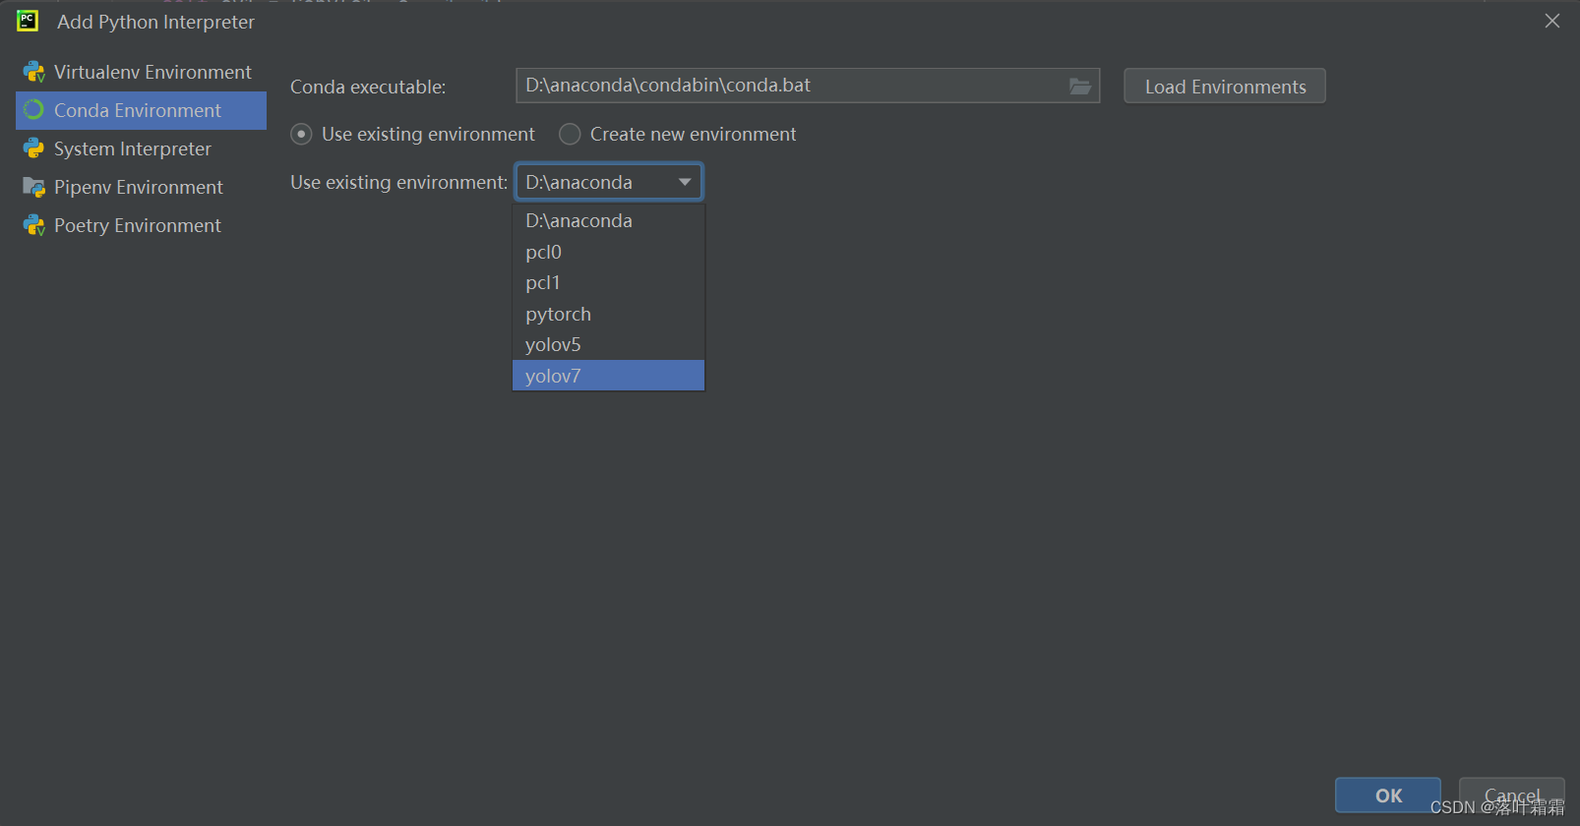Viewport: 1580px width, 826px height.
Task: Click the Poetry Environment python icon
Action: pos(34,225)
